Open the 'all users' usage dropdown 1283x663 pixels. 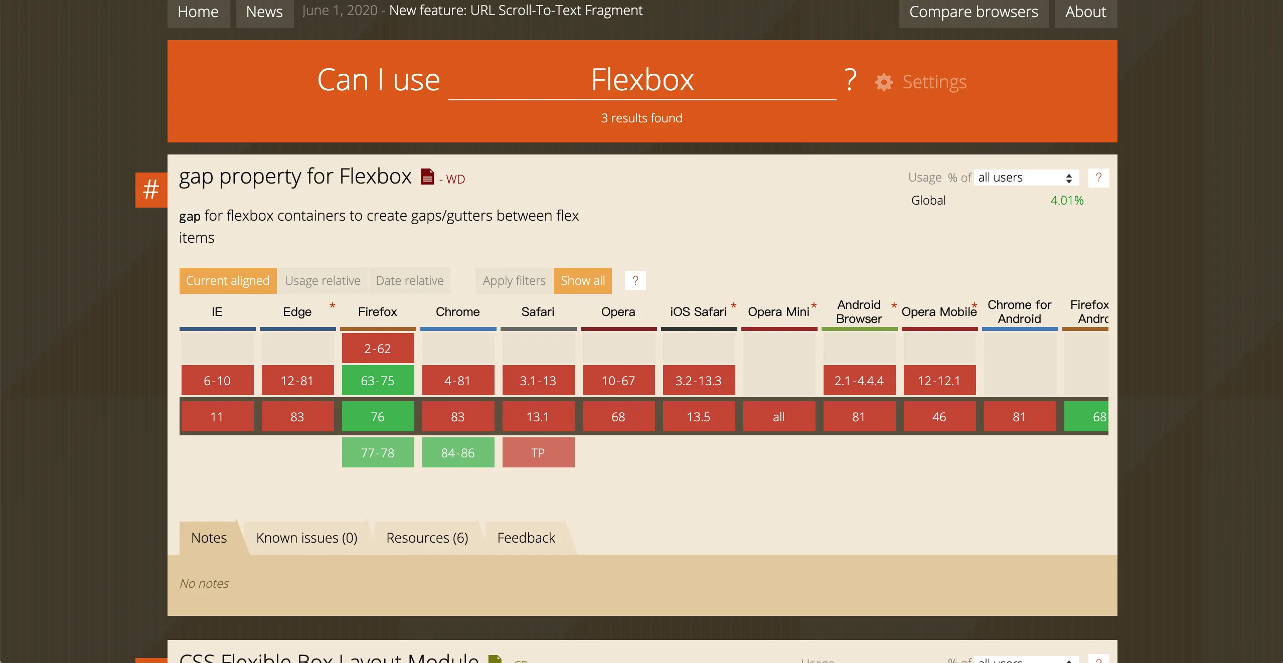click(x=1026, y=178)
